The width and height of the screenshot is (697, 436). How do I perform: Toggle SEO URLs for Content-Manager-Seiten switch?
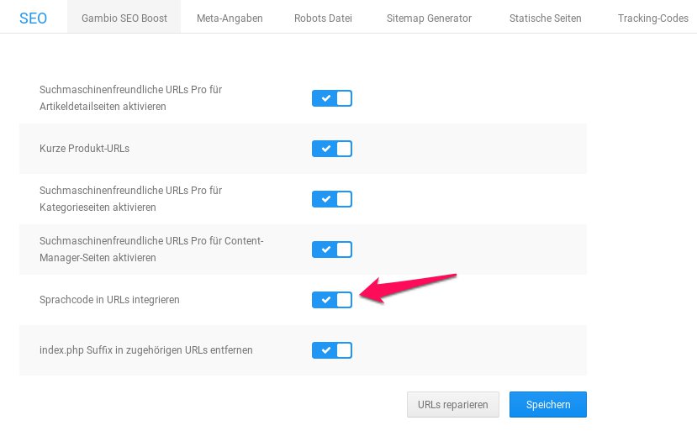[331, 250]
